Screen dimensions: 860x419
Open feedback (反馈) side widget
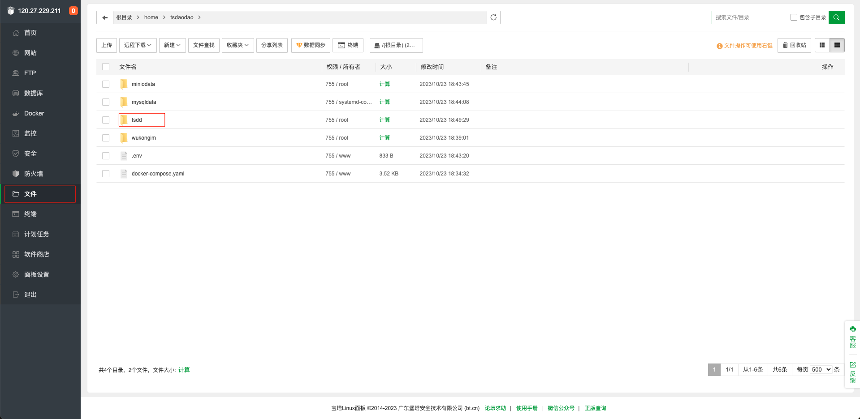[x=852, y=373]
